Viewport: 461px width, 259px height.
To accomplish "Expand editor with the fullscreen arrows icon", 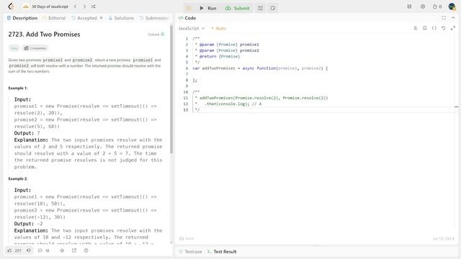I will (453, 28).
